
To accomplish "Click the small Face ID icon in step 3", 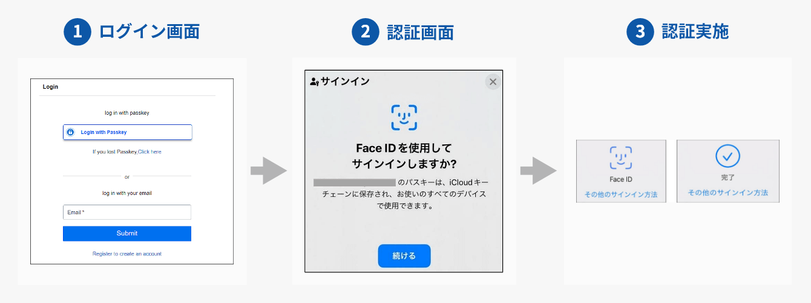I will click(621, 158).
